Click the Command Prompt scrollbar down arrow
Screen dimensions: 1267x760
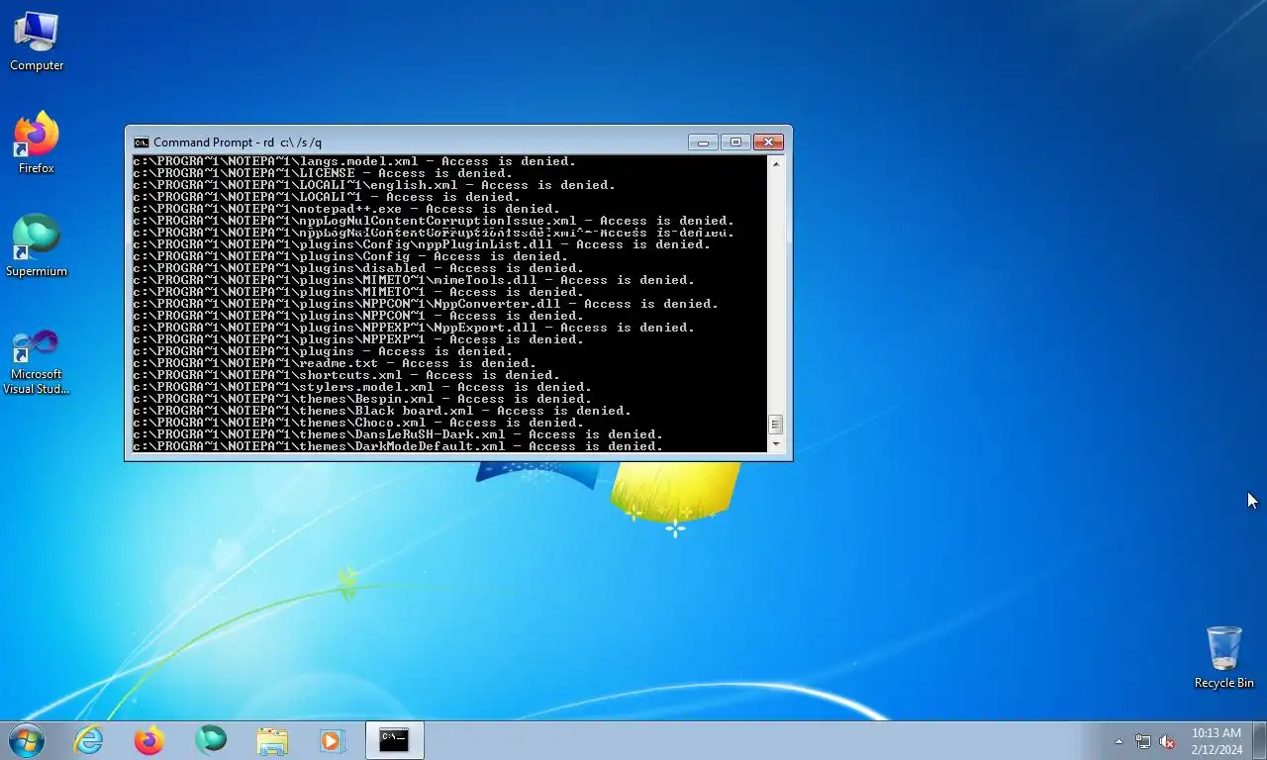point(776,445)
